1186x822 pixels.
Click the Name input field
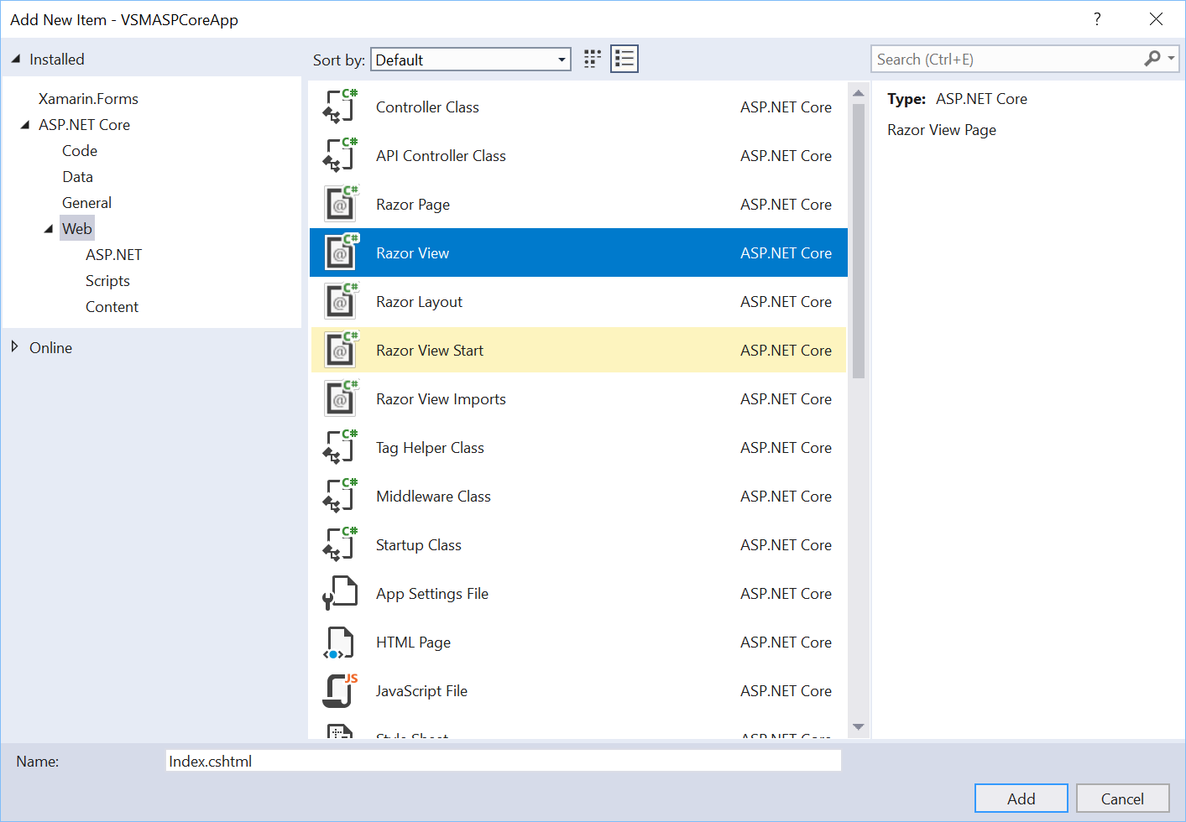pyautogui.click(x=504, y=761)
